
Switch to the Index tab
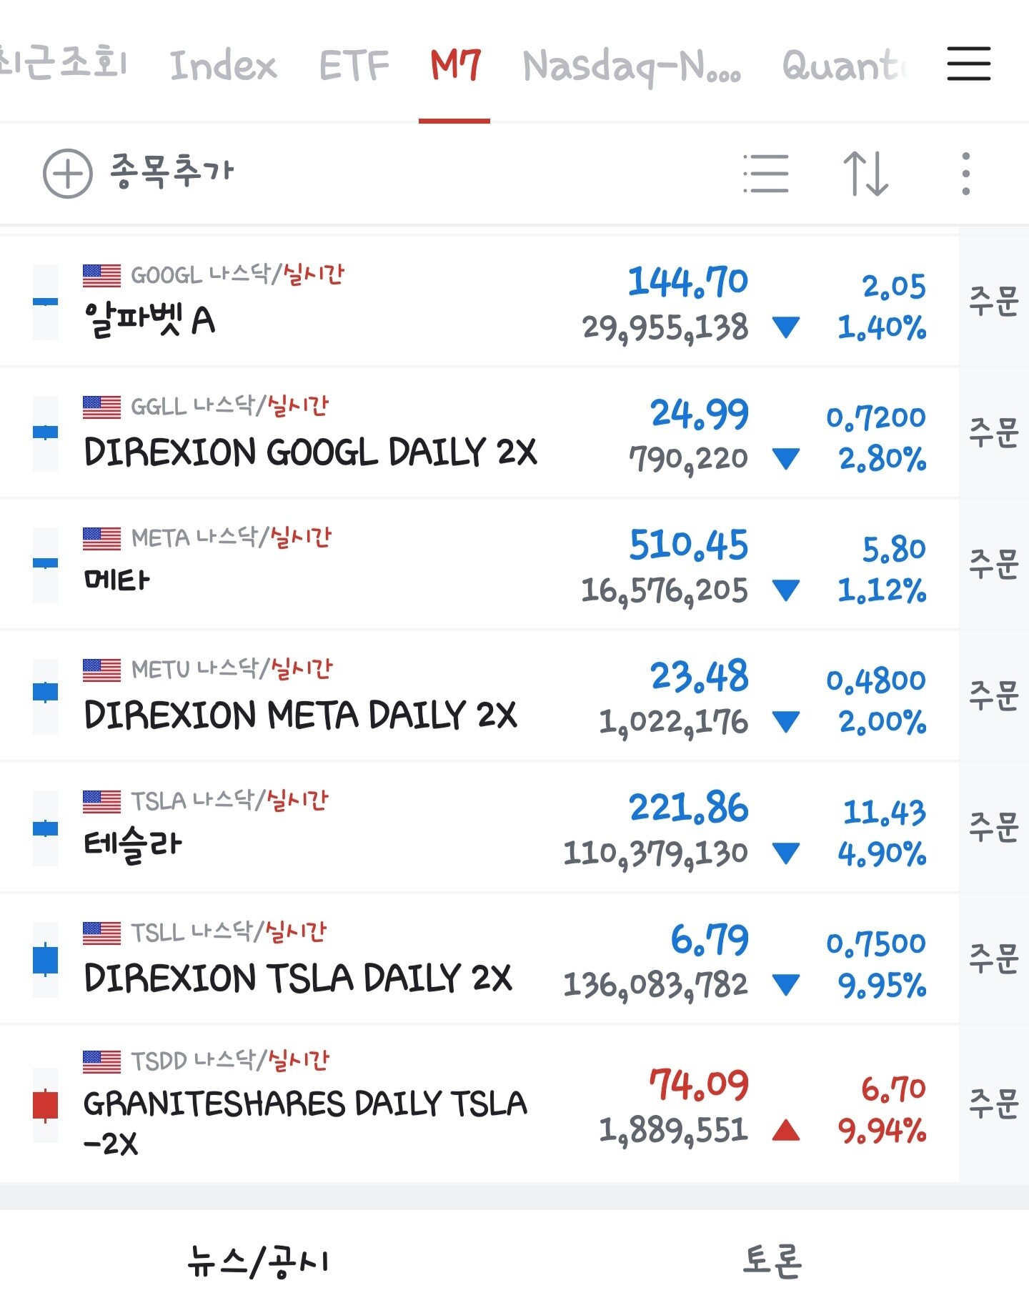tap(222, 66)
